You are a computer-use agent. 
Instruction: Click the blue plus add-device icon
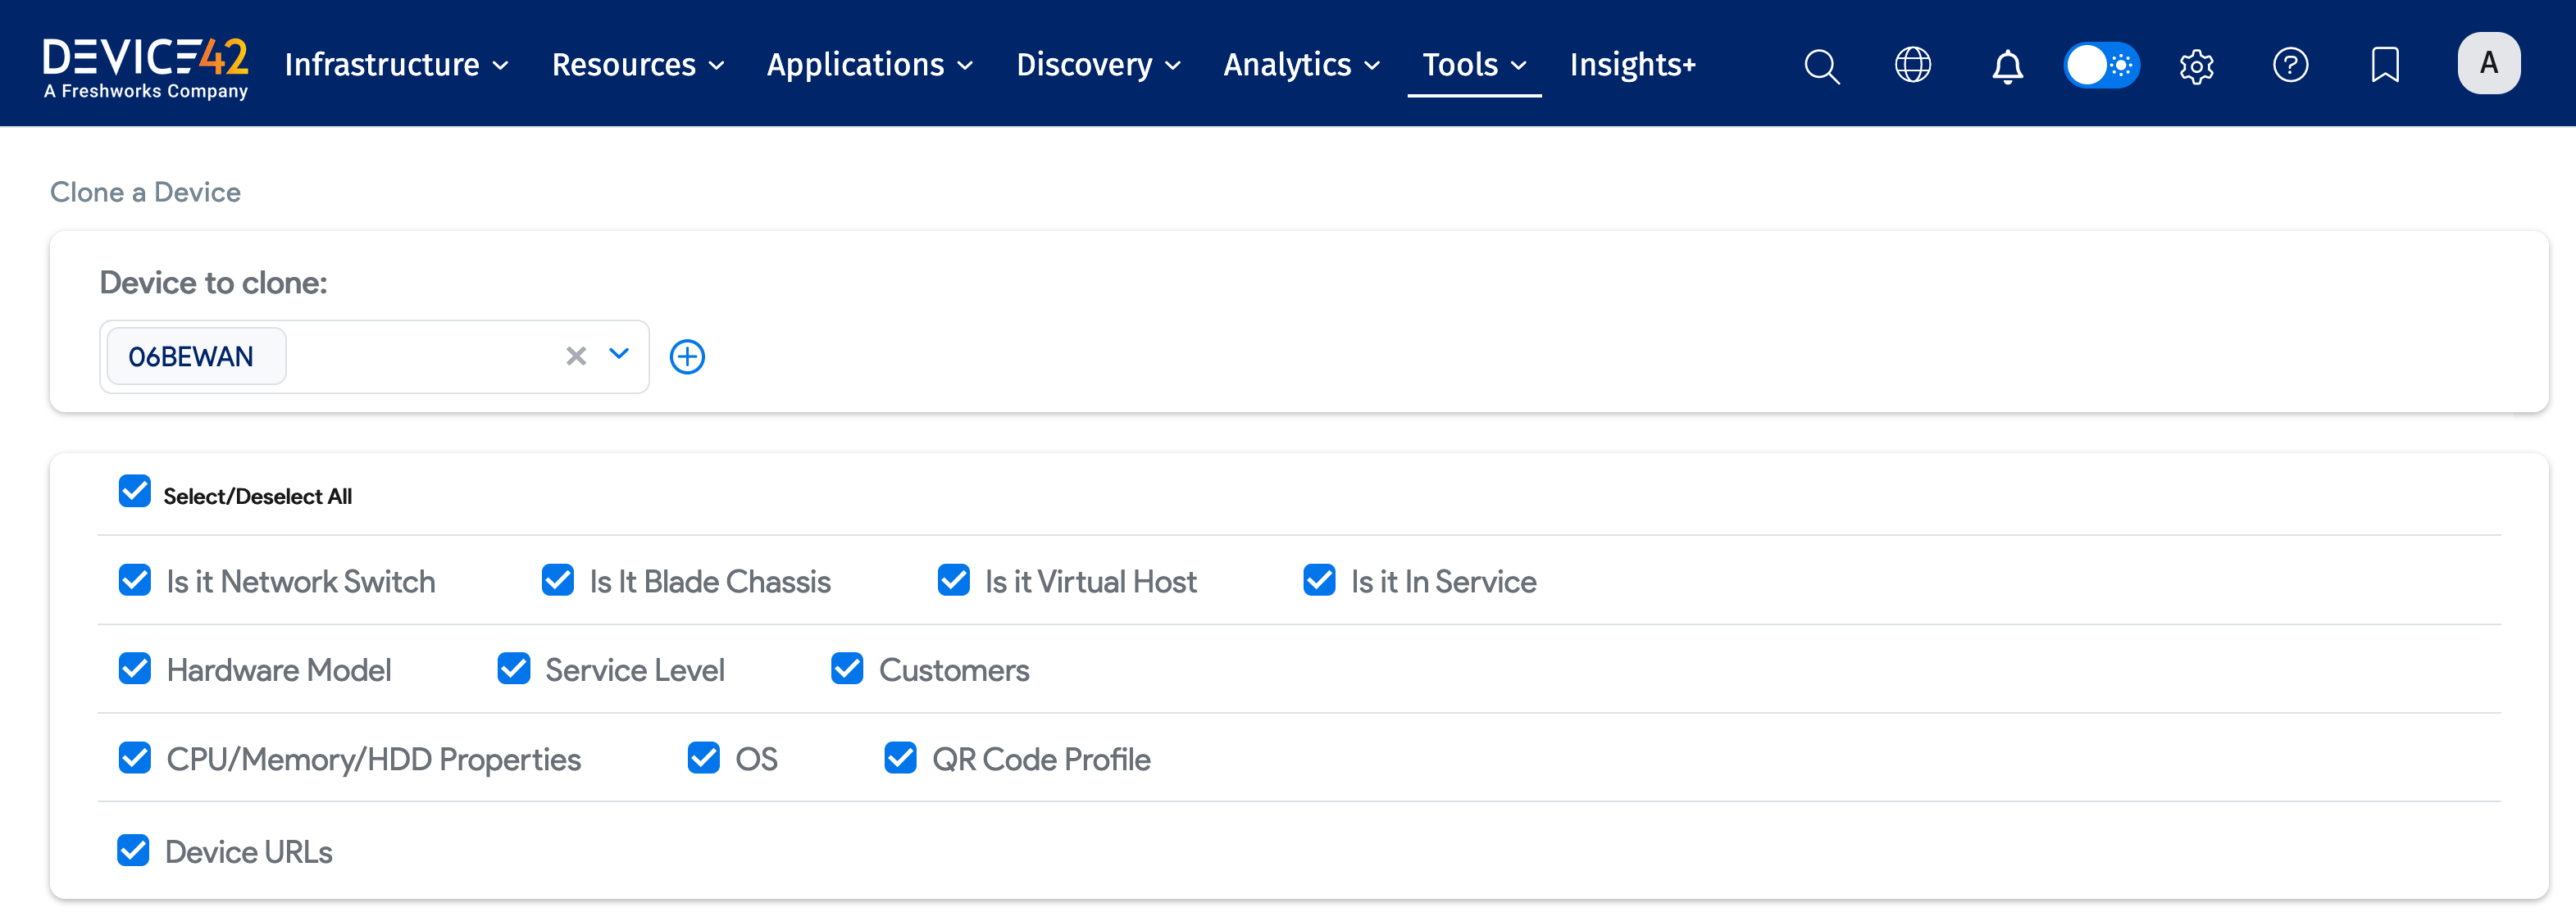(x=687, y=356)
